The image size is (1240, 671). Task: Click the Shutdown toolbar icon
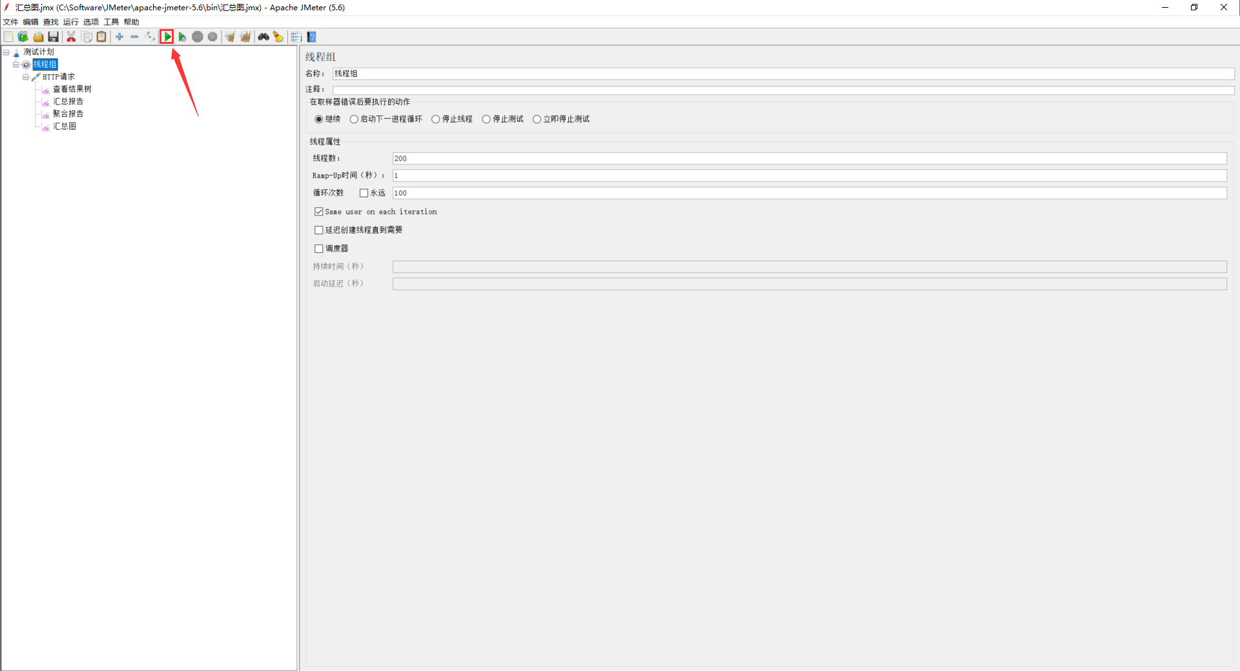point(212,37)
